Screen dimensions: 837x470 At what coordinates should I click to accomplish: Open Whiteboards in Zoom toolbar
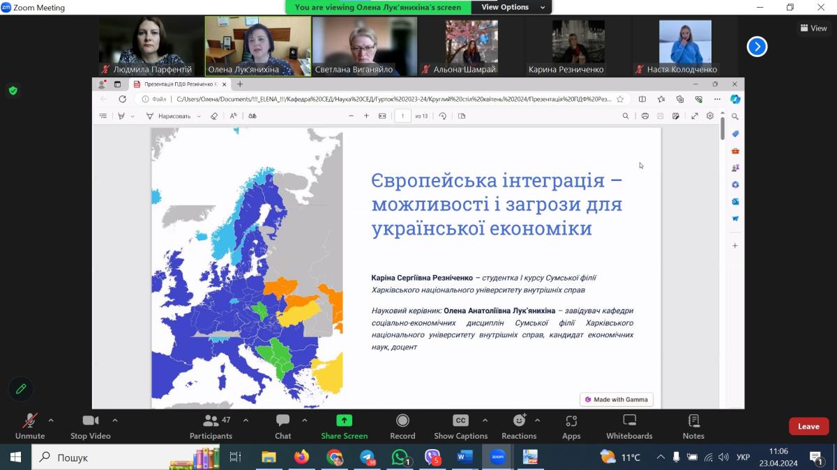coord(629,426)
